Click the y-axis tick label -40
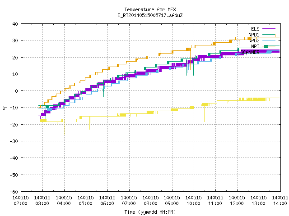Screen dimensions: 289x216 (x=14, y=158)
